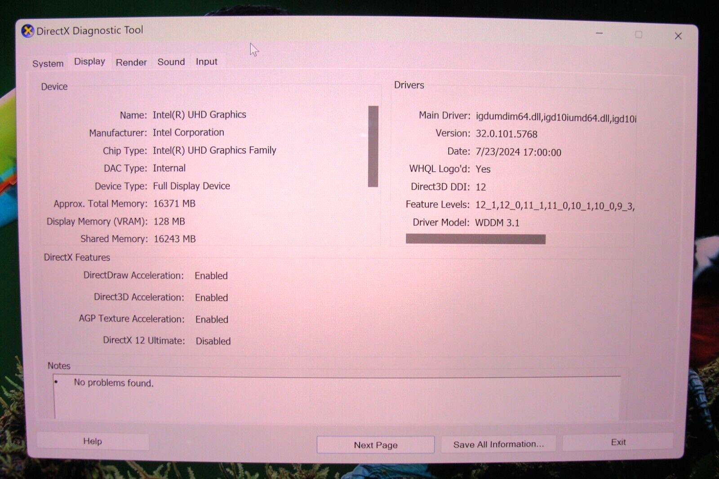The image size is (719, 479).
Task: Click the 'Feature Levels:' label
Action: [438, 204]
